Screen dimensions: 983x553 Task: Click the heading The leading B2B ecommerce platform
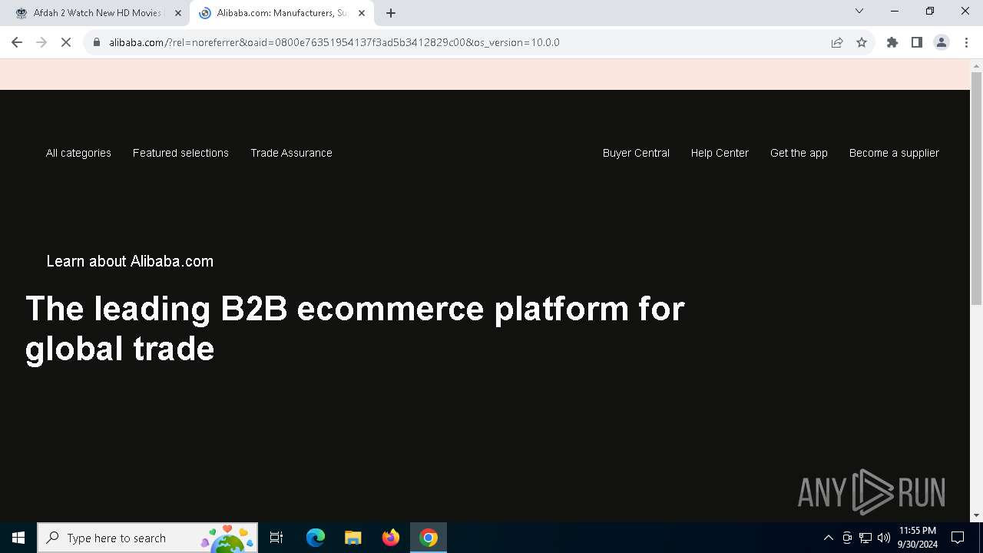(x=355, y=329)
